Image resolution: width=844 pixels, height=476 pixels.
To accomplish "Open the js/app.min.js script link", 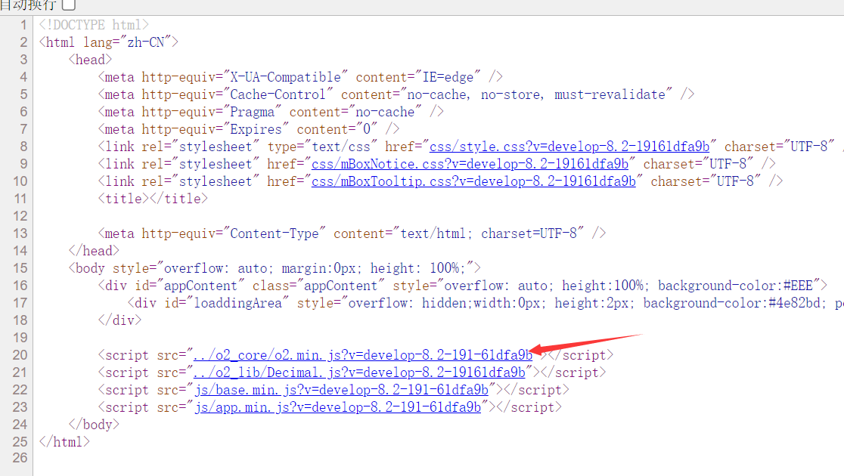I will pyautogui.click(x=337, y=407).
